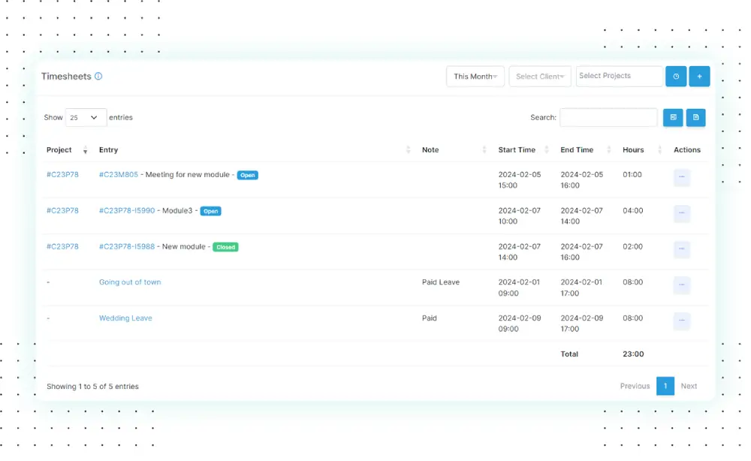Viewport: 751px width, 461px height.
Task: Open the Select Projects picker
Action: [619, 76]
